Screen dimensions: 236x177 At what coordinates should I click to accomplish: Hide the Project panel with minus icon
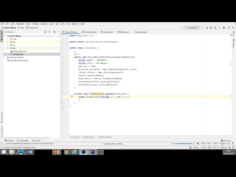58,32
